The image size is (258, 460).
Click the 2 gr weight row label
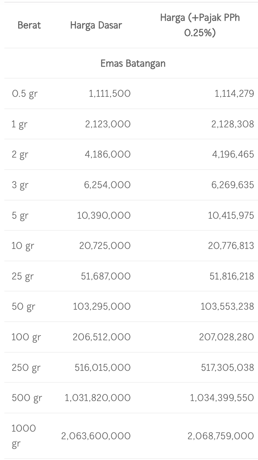tap(20, 155)
